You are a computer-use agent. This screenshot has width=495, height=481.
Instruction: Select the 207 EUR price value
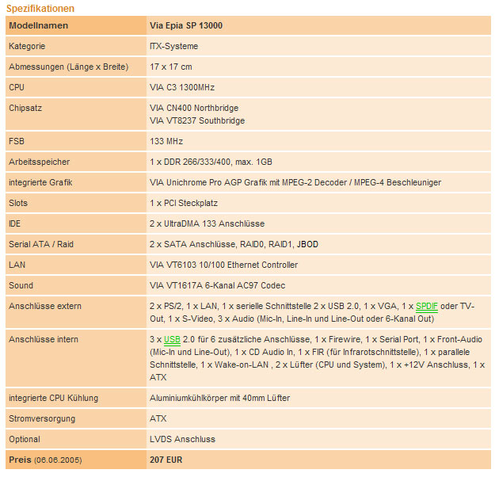tap(166, 460)
